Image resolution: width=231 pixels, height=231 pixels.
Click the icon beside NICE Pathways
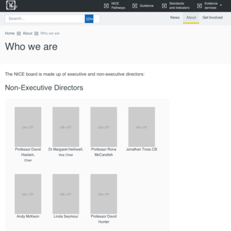click(x=107, y=6)
